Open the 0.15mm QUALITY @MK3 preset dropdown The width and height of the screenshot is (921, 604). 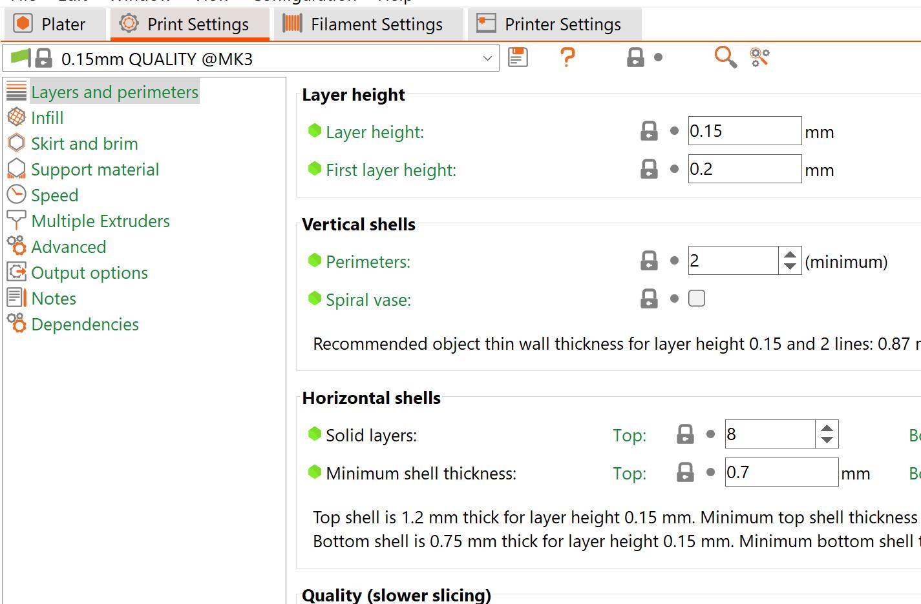point(487,59)
